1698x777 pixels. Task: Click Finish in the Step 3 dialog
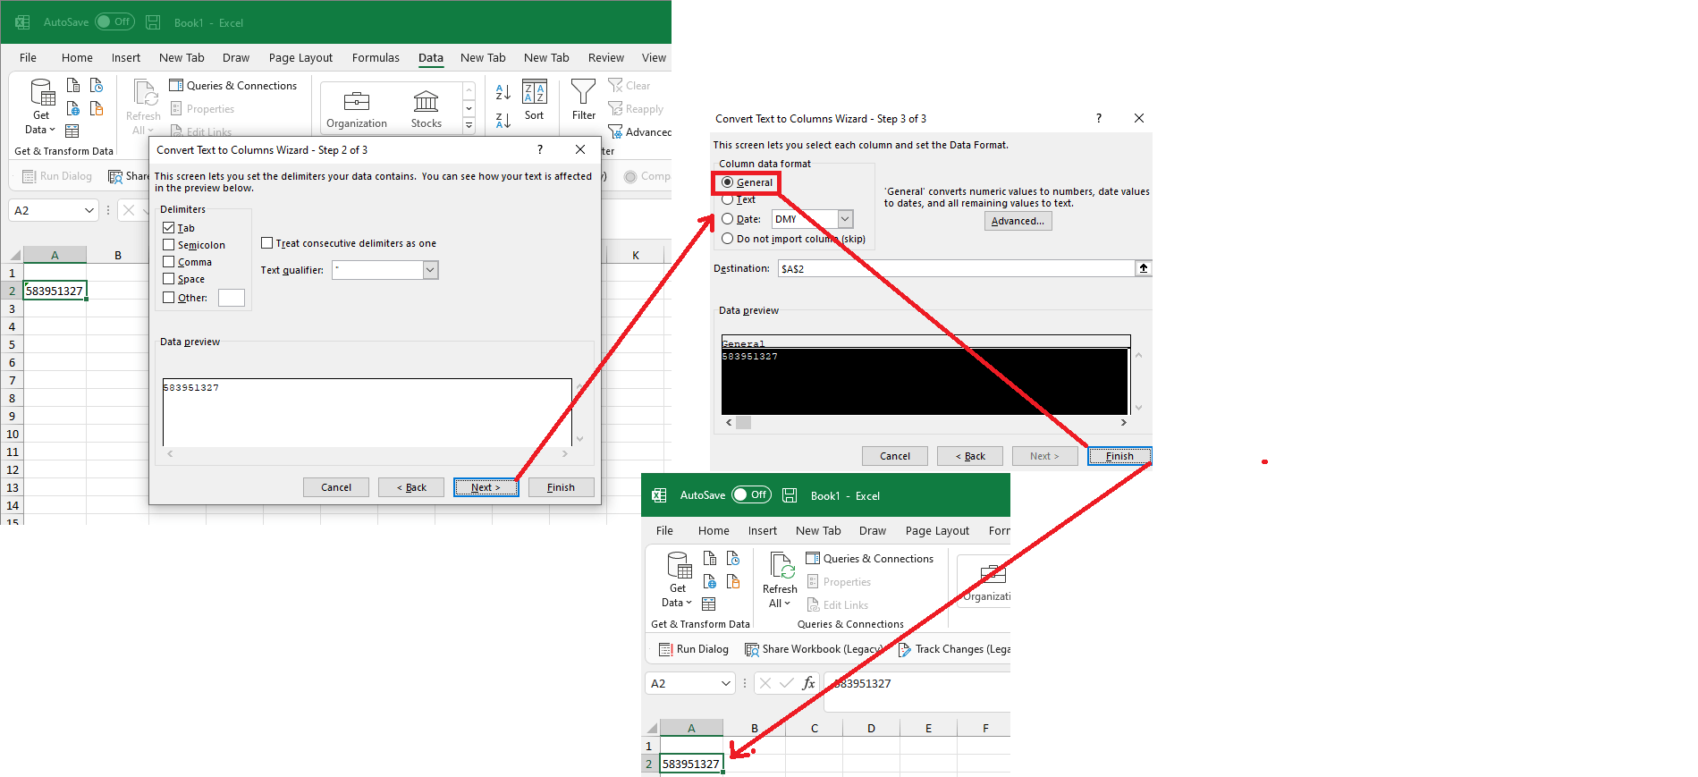coord(1119,456)
